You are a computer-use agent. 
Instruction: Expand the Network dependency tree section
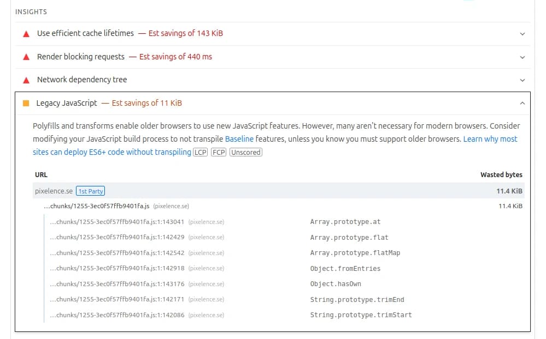click(x=522, y=79)
